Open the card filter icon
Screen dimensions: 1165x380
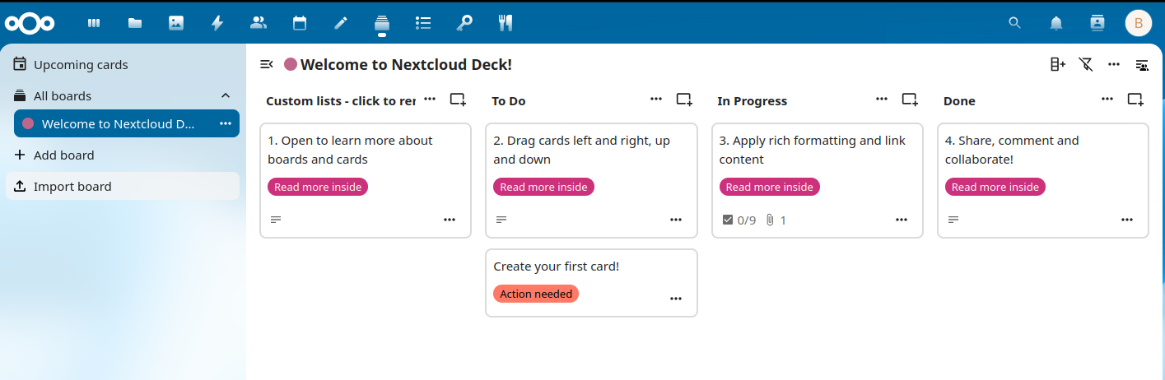click(x=1086, y=64)
